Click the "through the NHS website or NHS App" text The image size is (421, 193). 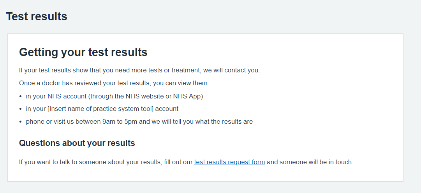tap(146, 96)
